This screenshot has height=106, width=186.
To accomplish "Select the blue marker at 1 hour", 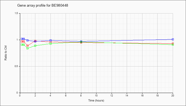I will click(28, 40).
